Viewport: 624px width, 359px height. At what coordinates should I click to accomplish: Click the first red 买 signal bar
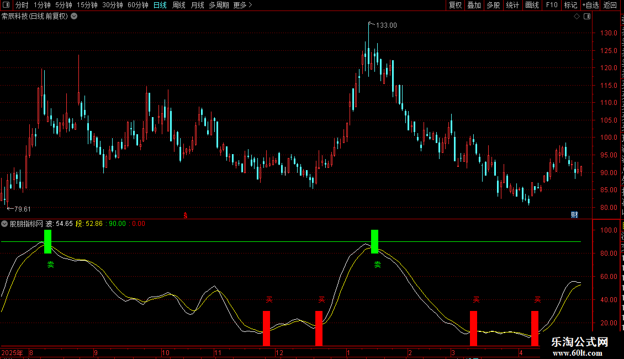(266, 329)
